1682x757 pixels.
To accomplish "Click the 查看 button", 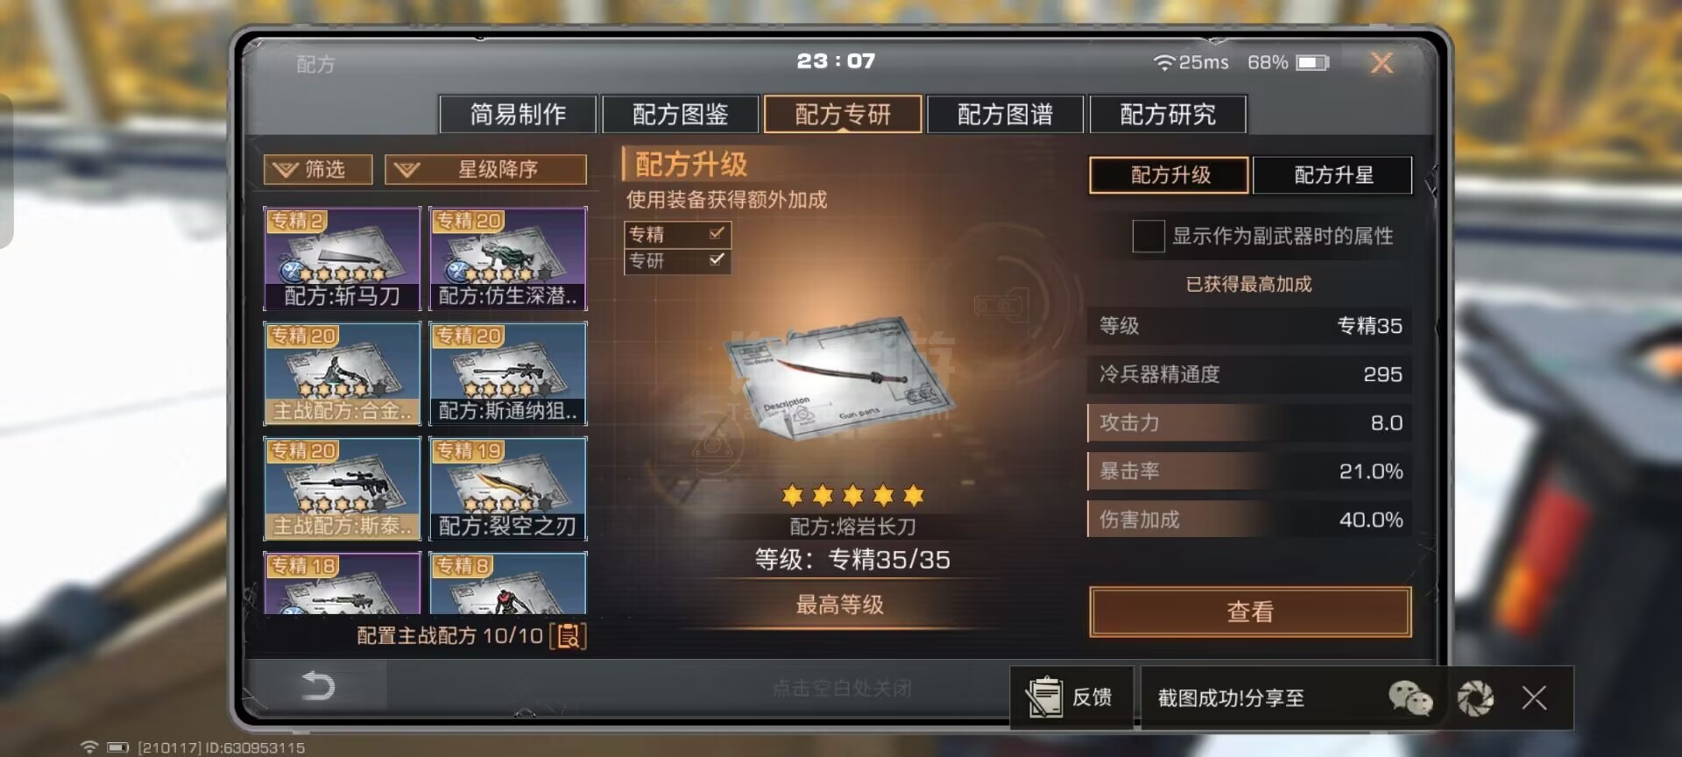I will pos(1250,612).
